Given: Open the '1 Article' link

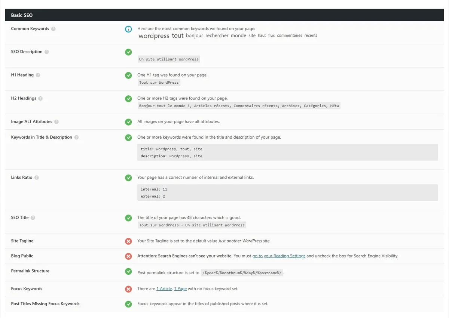Looking at the screenshot, I should 164,289.
